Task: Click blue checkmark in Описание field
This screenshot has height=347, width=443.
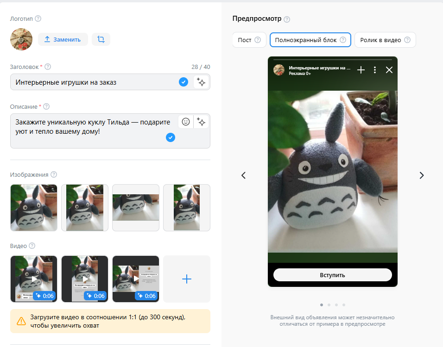Action: [171, 137]
